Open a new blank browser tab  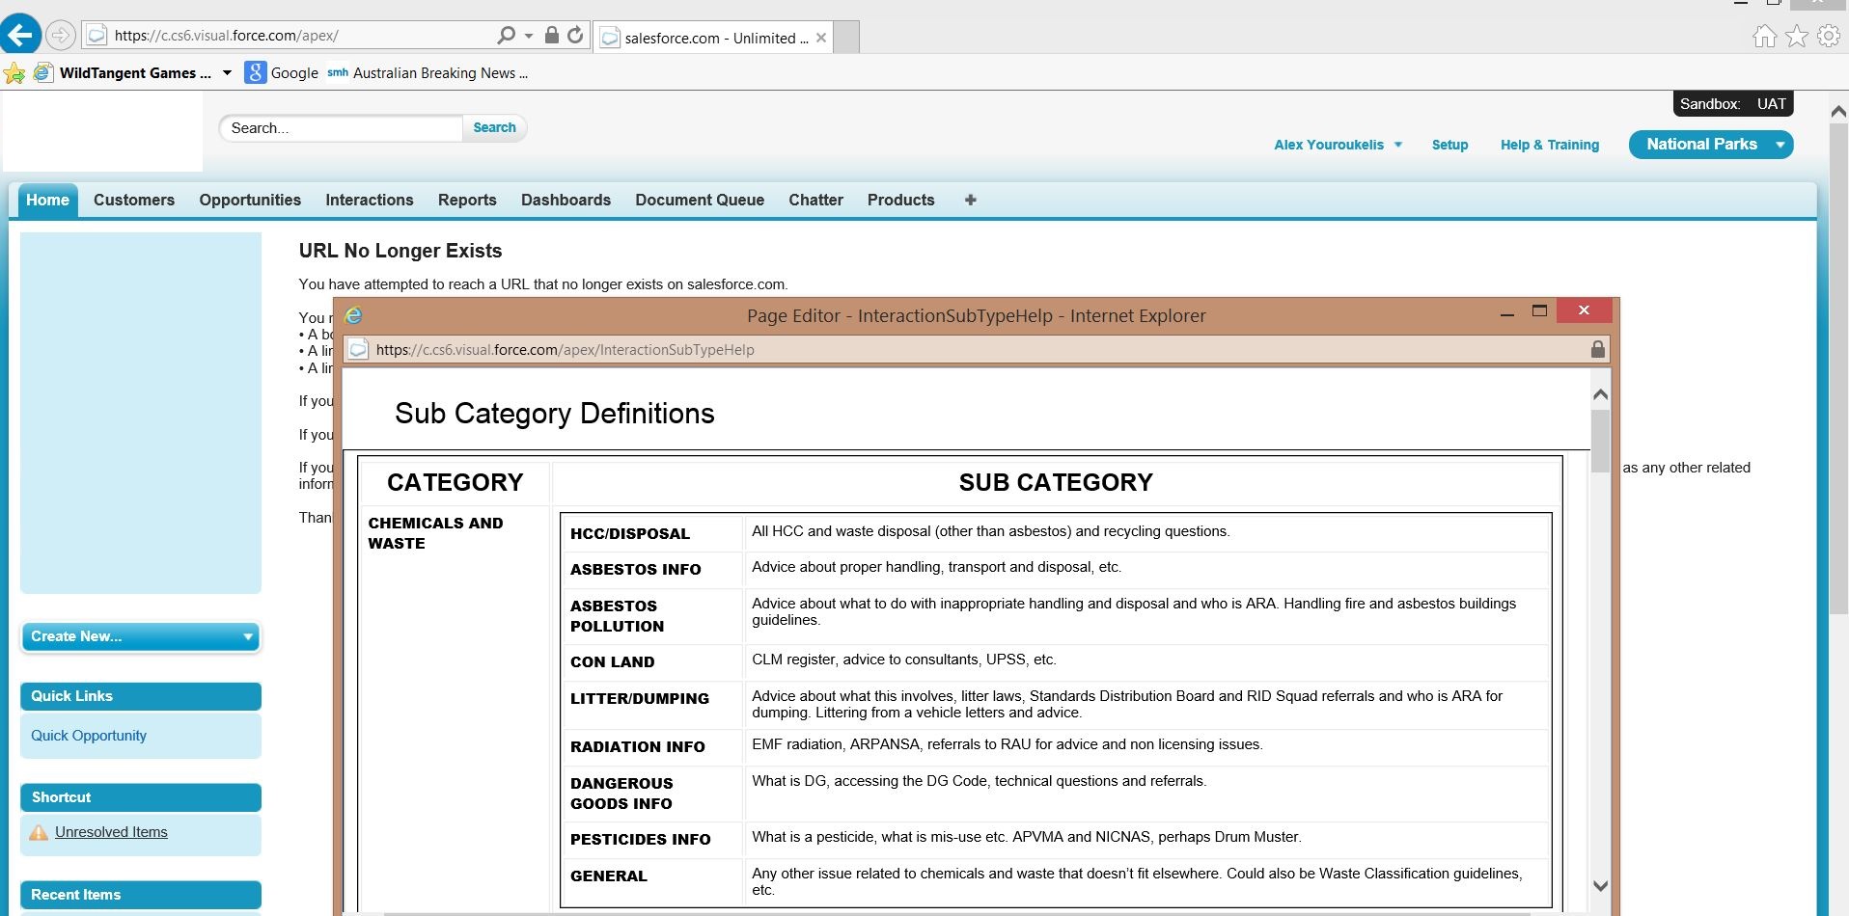click(846, 38)
